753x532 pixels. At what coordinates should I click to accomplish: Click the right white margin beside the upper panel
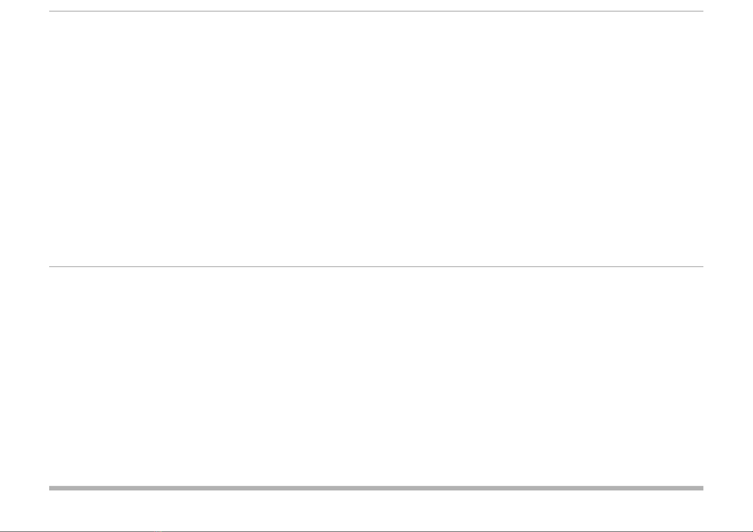(x=728, y=139)
